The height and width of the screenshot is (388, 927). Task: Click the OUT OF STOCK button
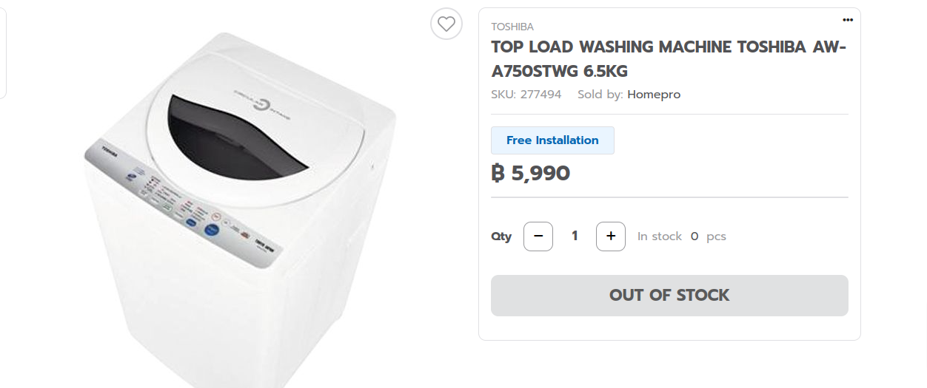(x=669, y=296)
